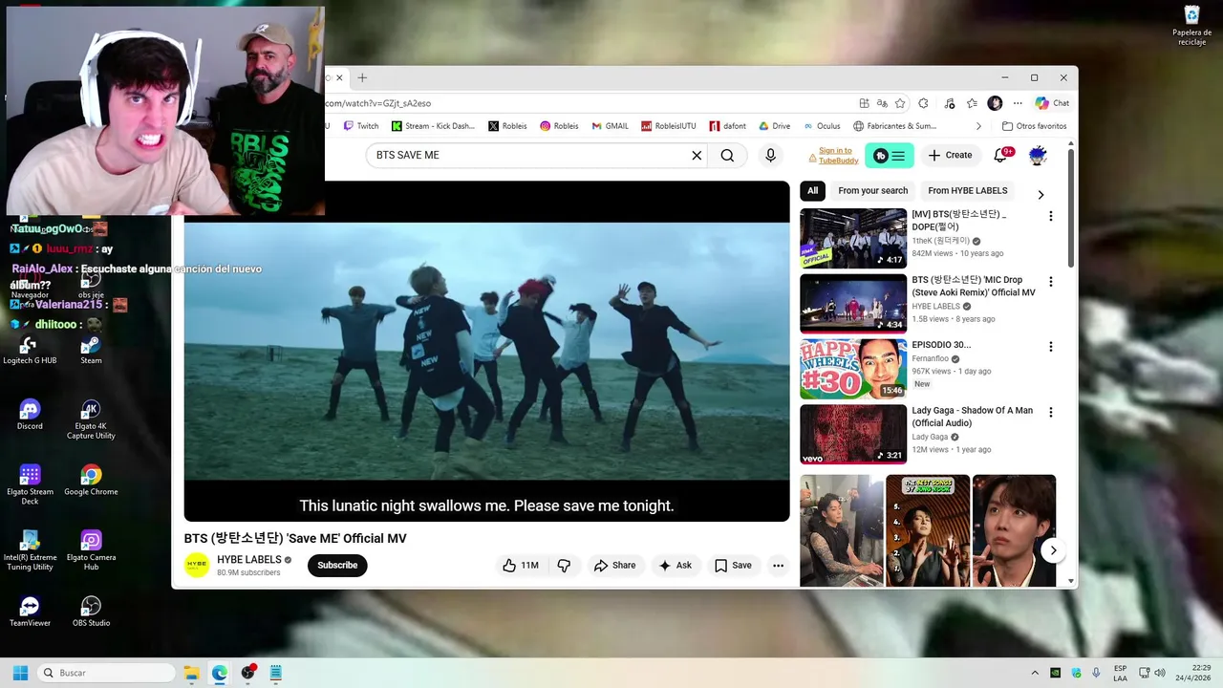Open Steam desktop shortcut
This screenshot has height=688, width=1223.
[x=91, y=350]
